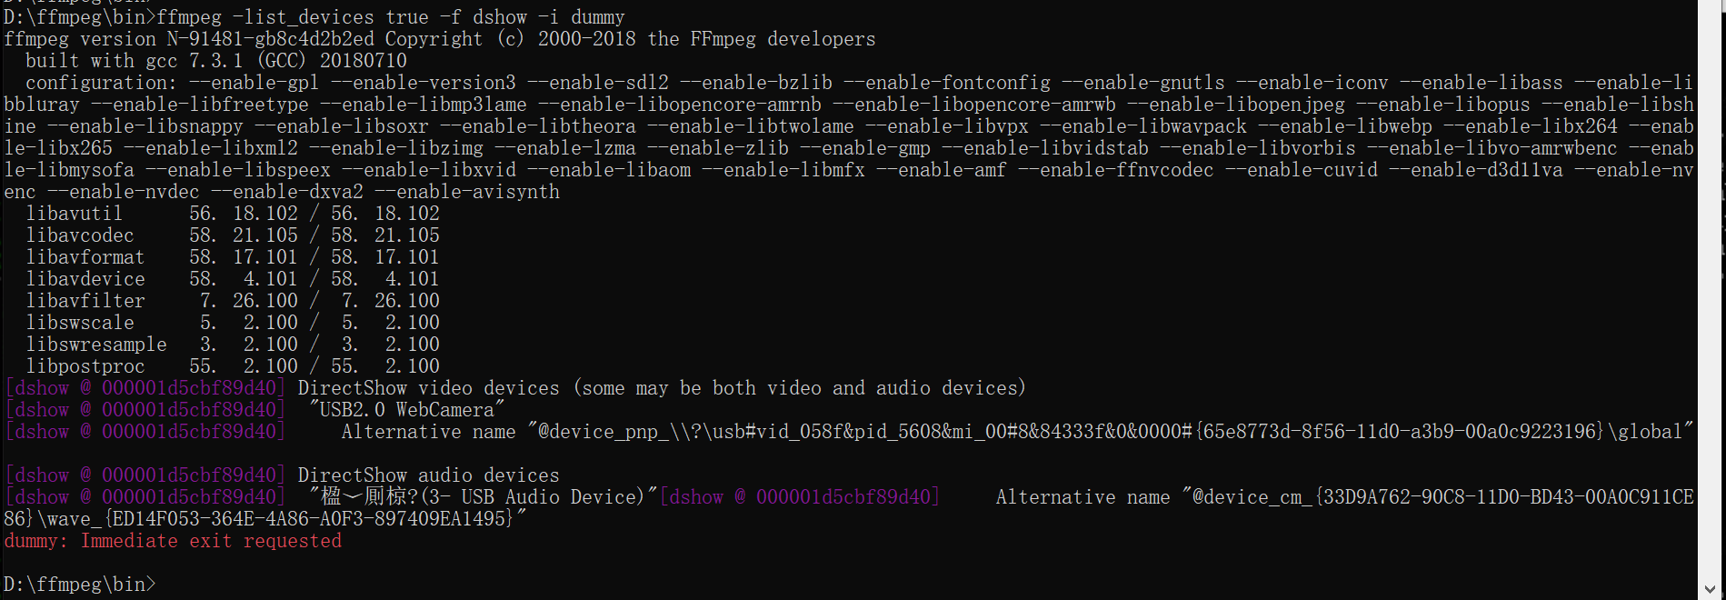Click the libavdevice version row

click(x=233, y=279)
